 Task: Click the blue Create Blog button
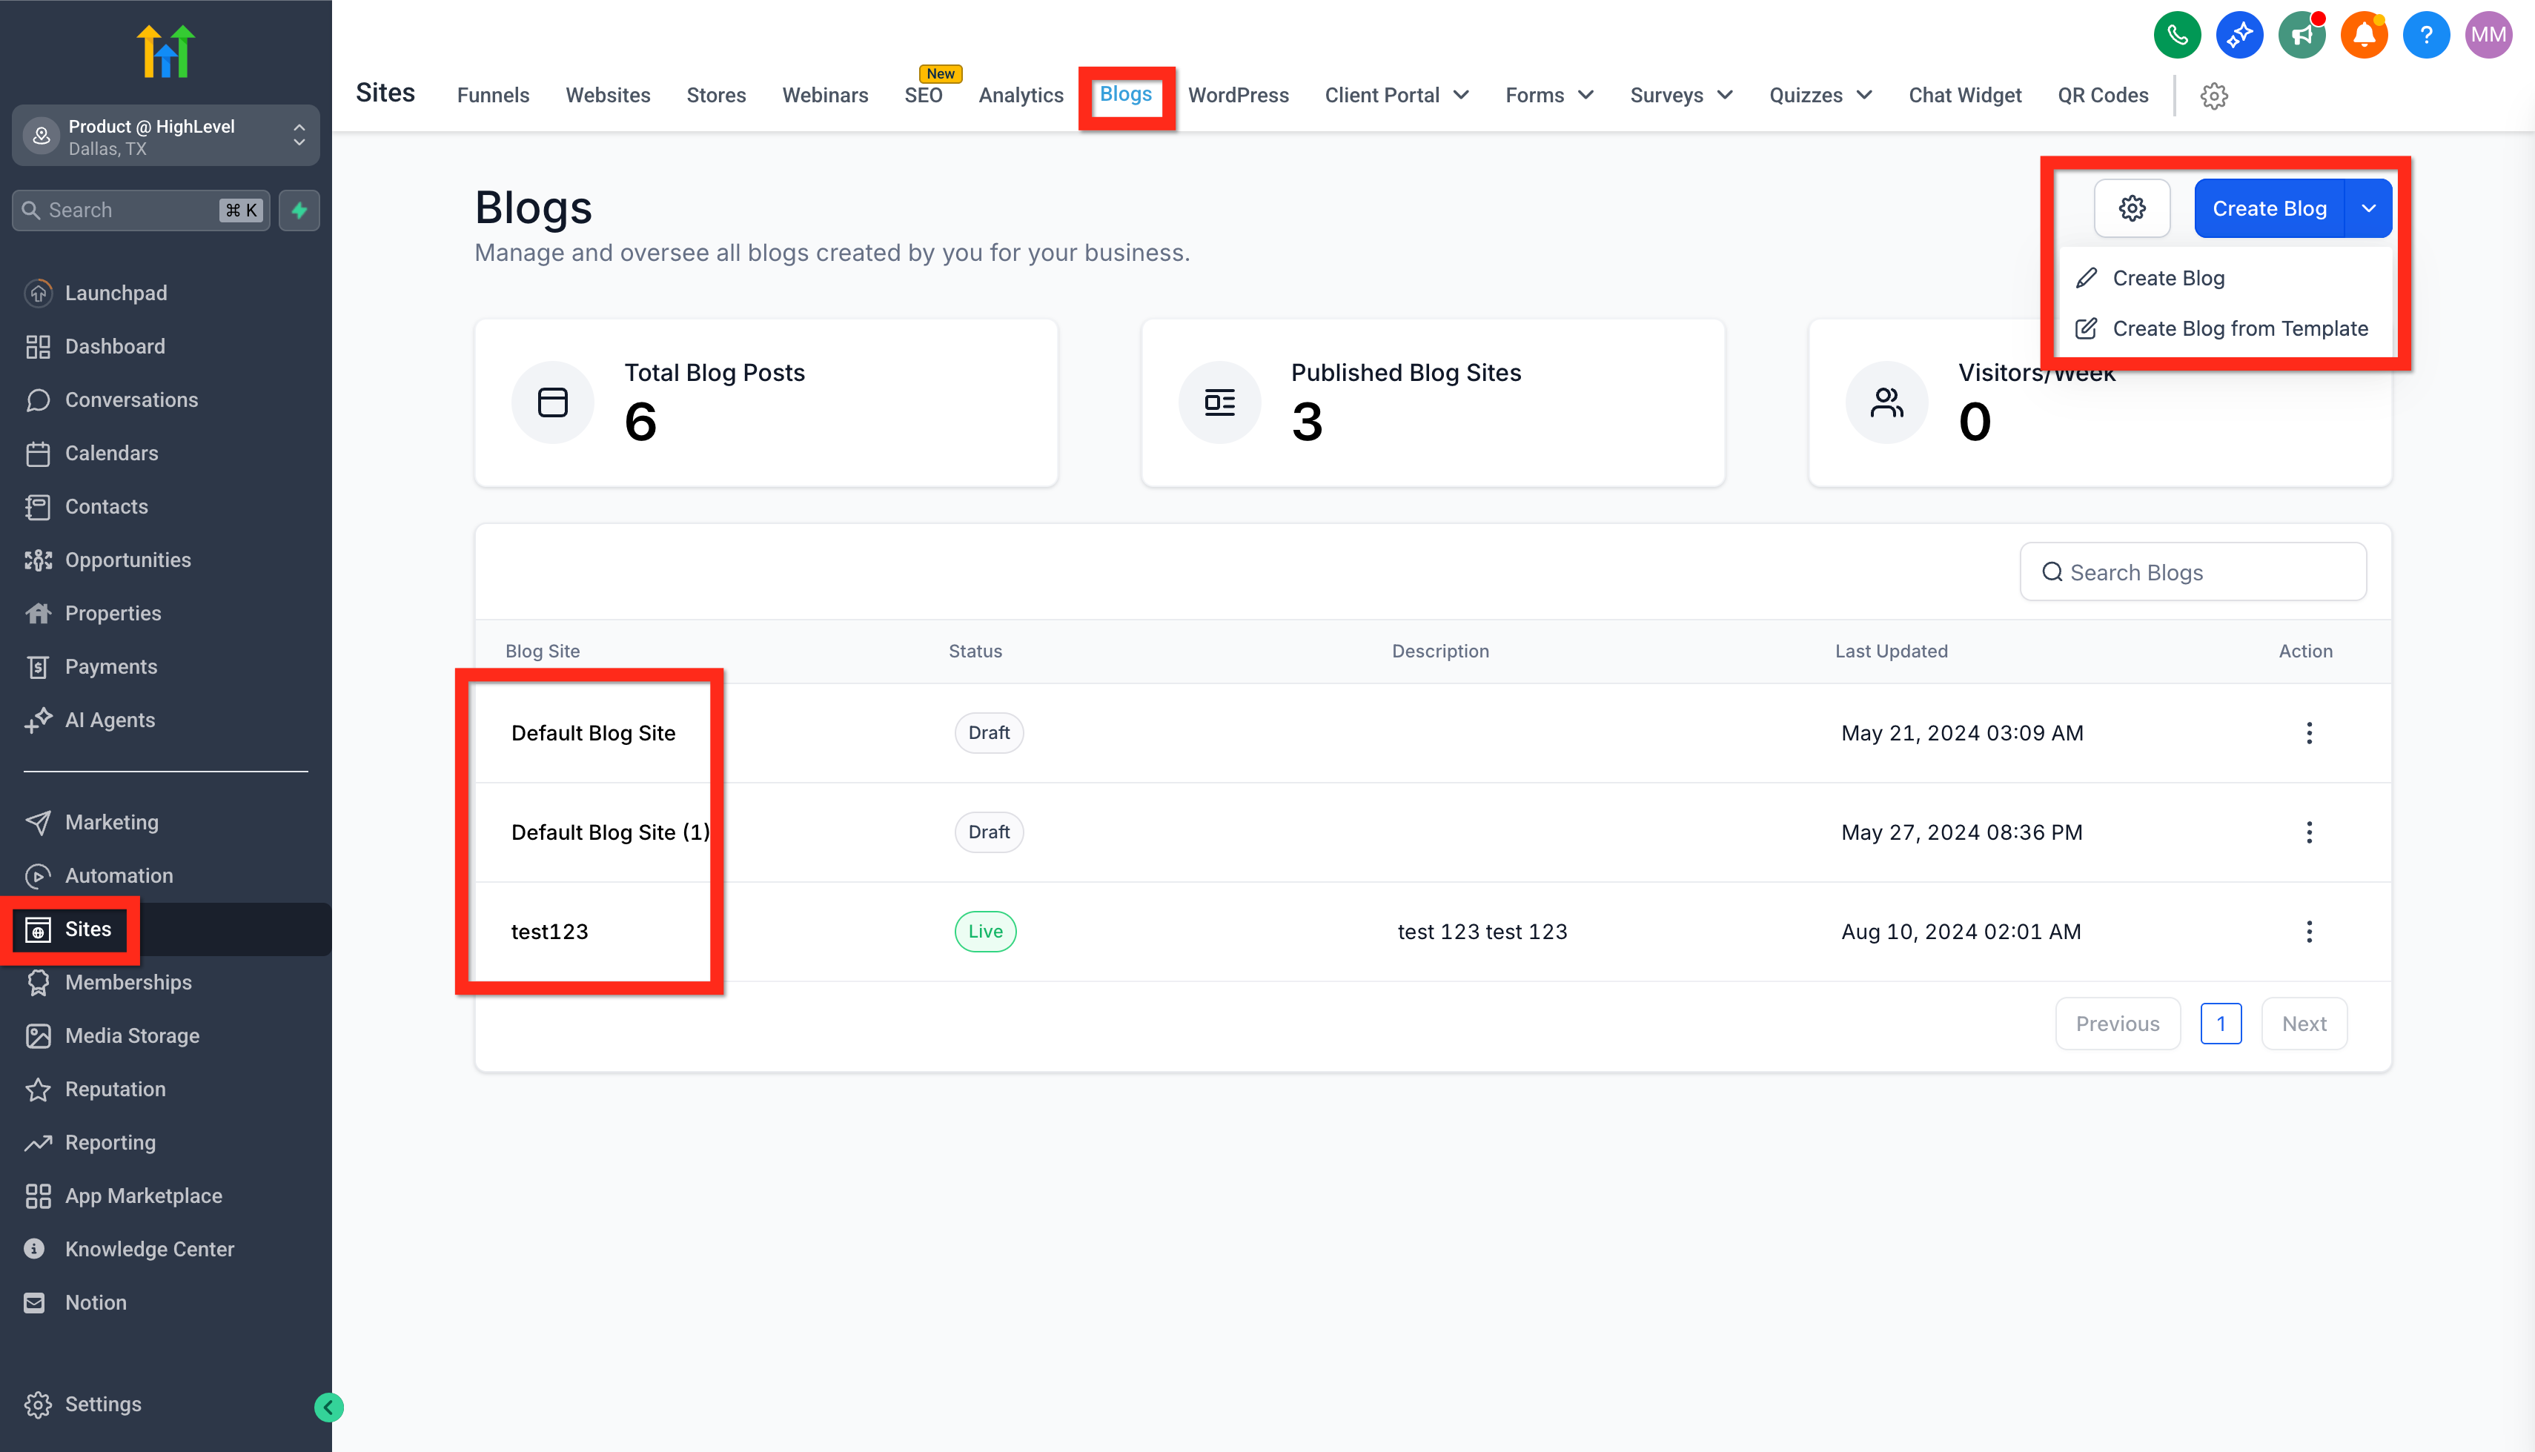tap(2269, 208)
